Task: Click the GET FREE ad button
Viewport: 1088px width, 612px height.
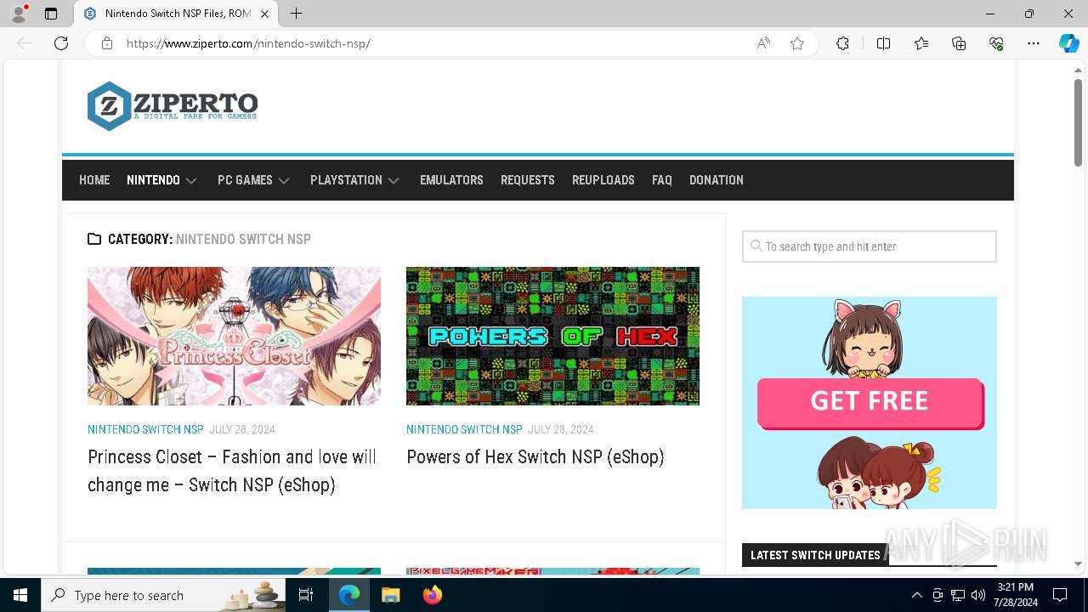Action: (870, 402)
